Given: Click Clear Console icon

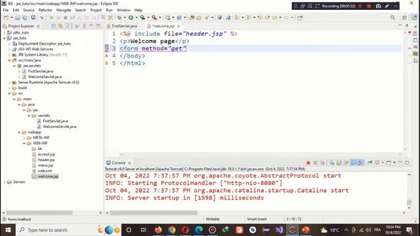Looking at the screenshot, I should pyautogui.click(x=332, y=163).
